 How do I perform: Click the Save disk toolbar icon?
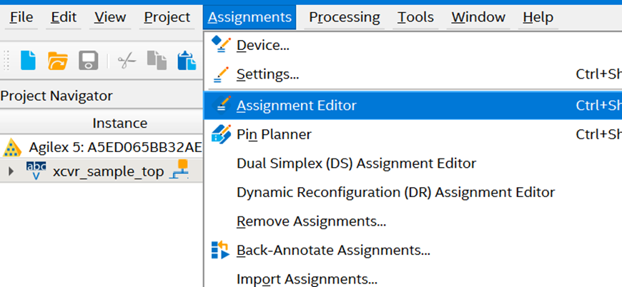88,61
